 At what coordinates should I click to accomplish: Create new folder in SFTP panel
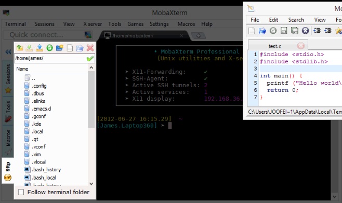pyautogui.click(x=60, y=48)
